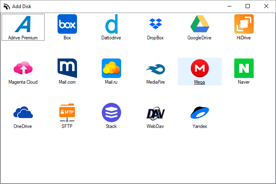Click the WebDav text label

click(155, 126)
